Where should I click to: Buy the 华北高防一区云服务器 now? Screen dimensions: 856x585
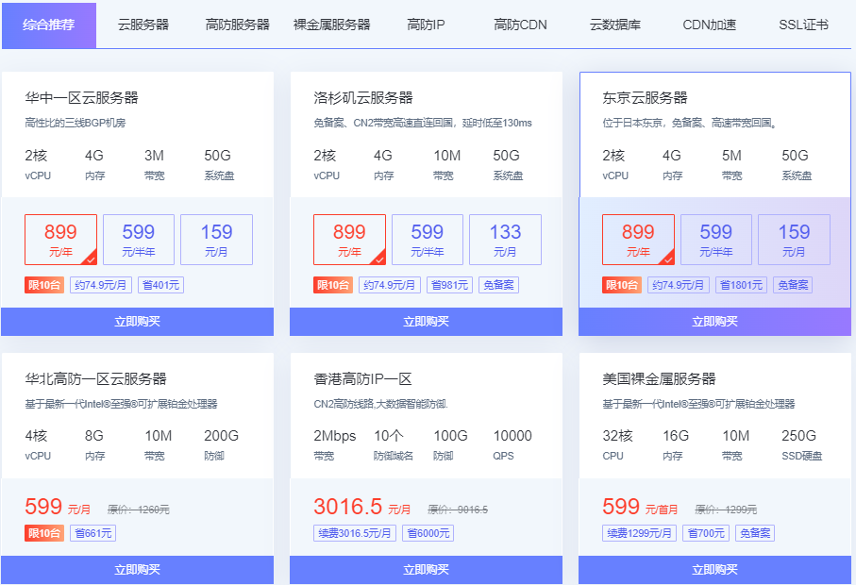coord(137,570)
